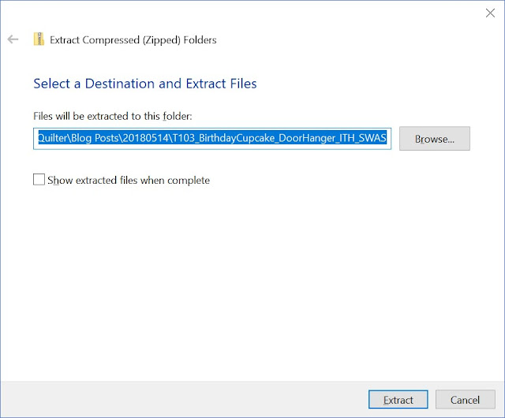
Task: Open the Browse... folder picker
Action: (x=435, y=139)
